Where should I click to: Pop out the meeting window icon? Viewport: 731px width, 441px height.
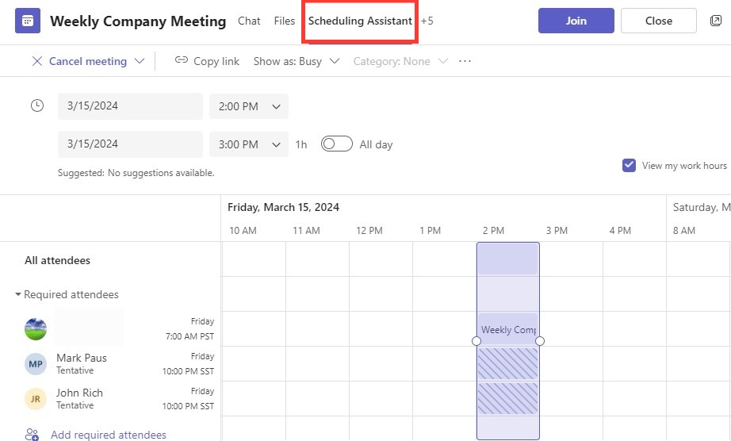point(716,21)
